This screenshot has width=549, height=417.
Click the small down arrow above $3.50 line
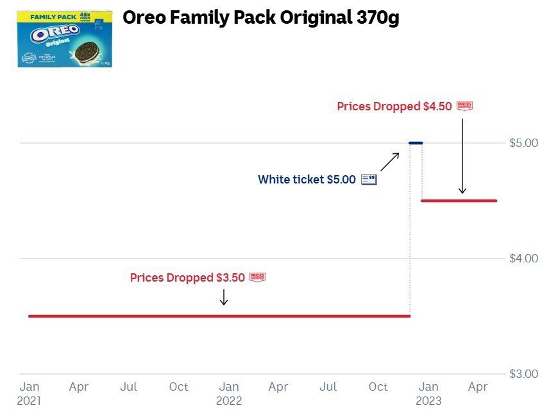(223, 296)
